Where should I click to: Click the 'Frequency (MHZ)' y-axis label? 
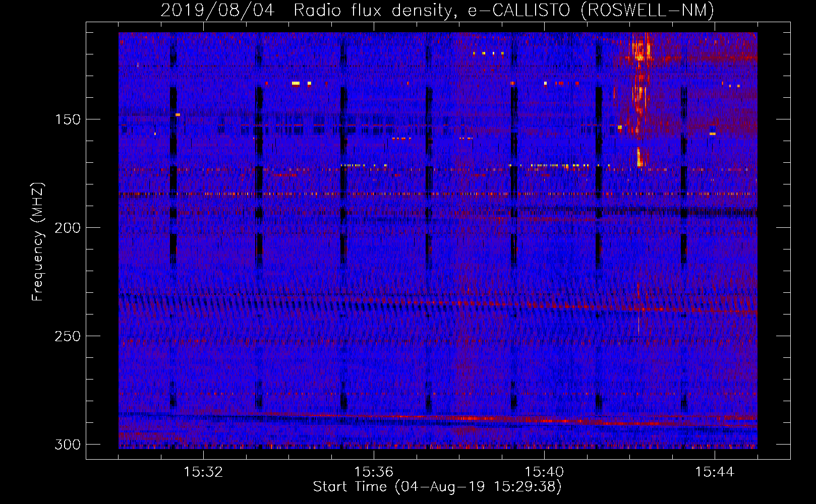38,242
